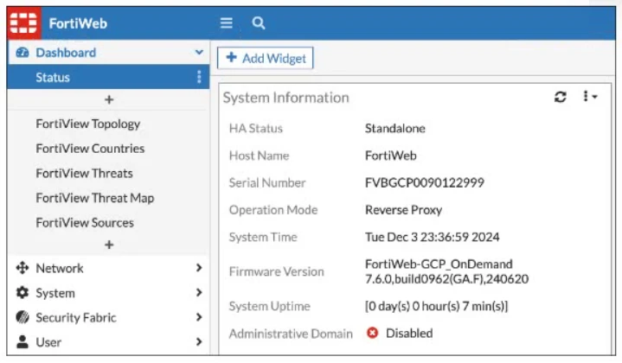The width and height of the screenshot is (622, 363).
Task: Click the Security Fabric icon
Action: [x=23, y=317]
